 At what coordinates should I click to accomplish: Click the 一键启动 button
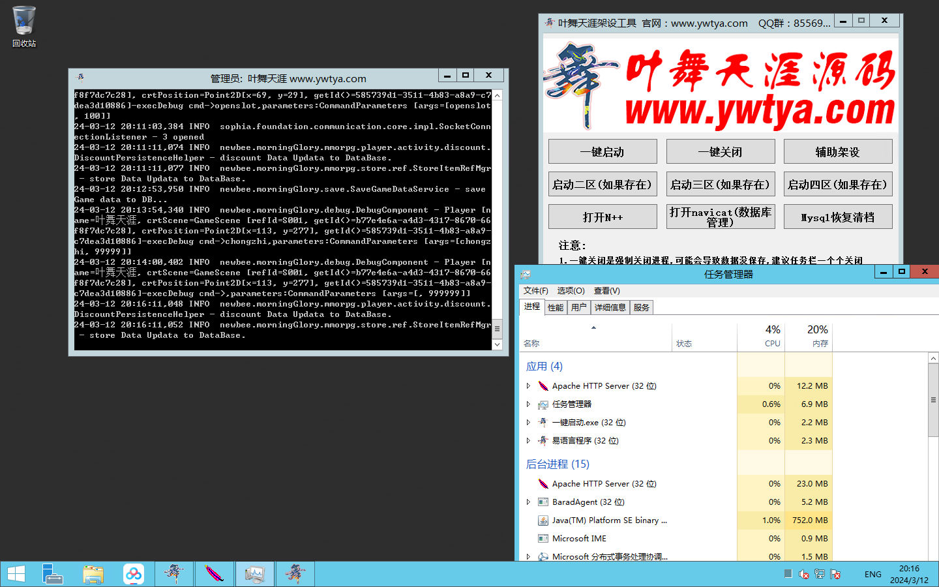(603, 151)
